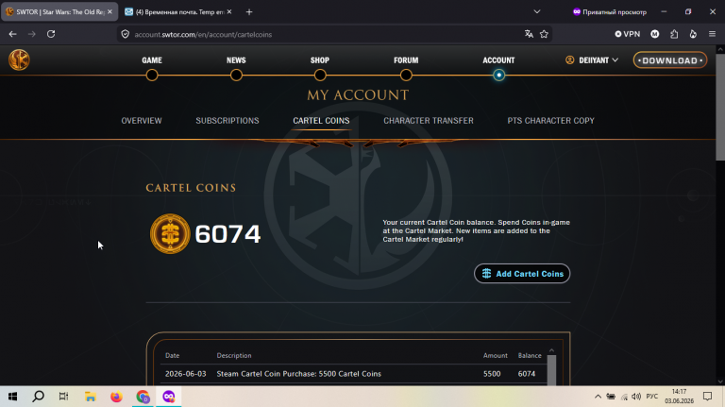This screenshot has width=725, height=407.
Task: Switch to the OVERVIEW account tab
Action: (x=142, y=121)
